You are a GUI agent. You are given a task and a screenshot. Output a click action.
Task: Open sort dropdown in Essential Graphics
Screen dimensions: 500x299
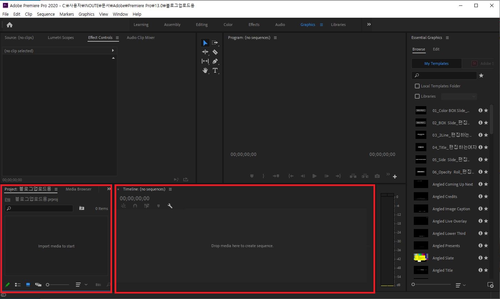(461, 285)
